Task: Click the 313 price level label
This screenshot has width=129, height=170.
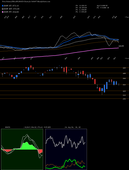Action: point(124,95)
